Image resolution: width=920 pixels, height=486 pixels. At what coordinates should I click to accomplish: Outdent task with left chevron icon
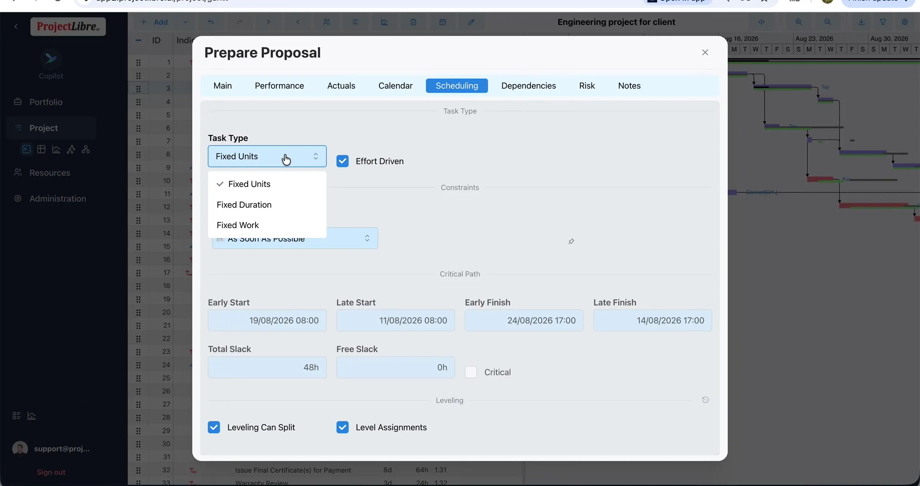click(298, 22)
